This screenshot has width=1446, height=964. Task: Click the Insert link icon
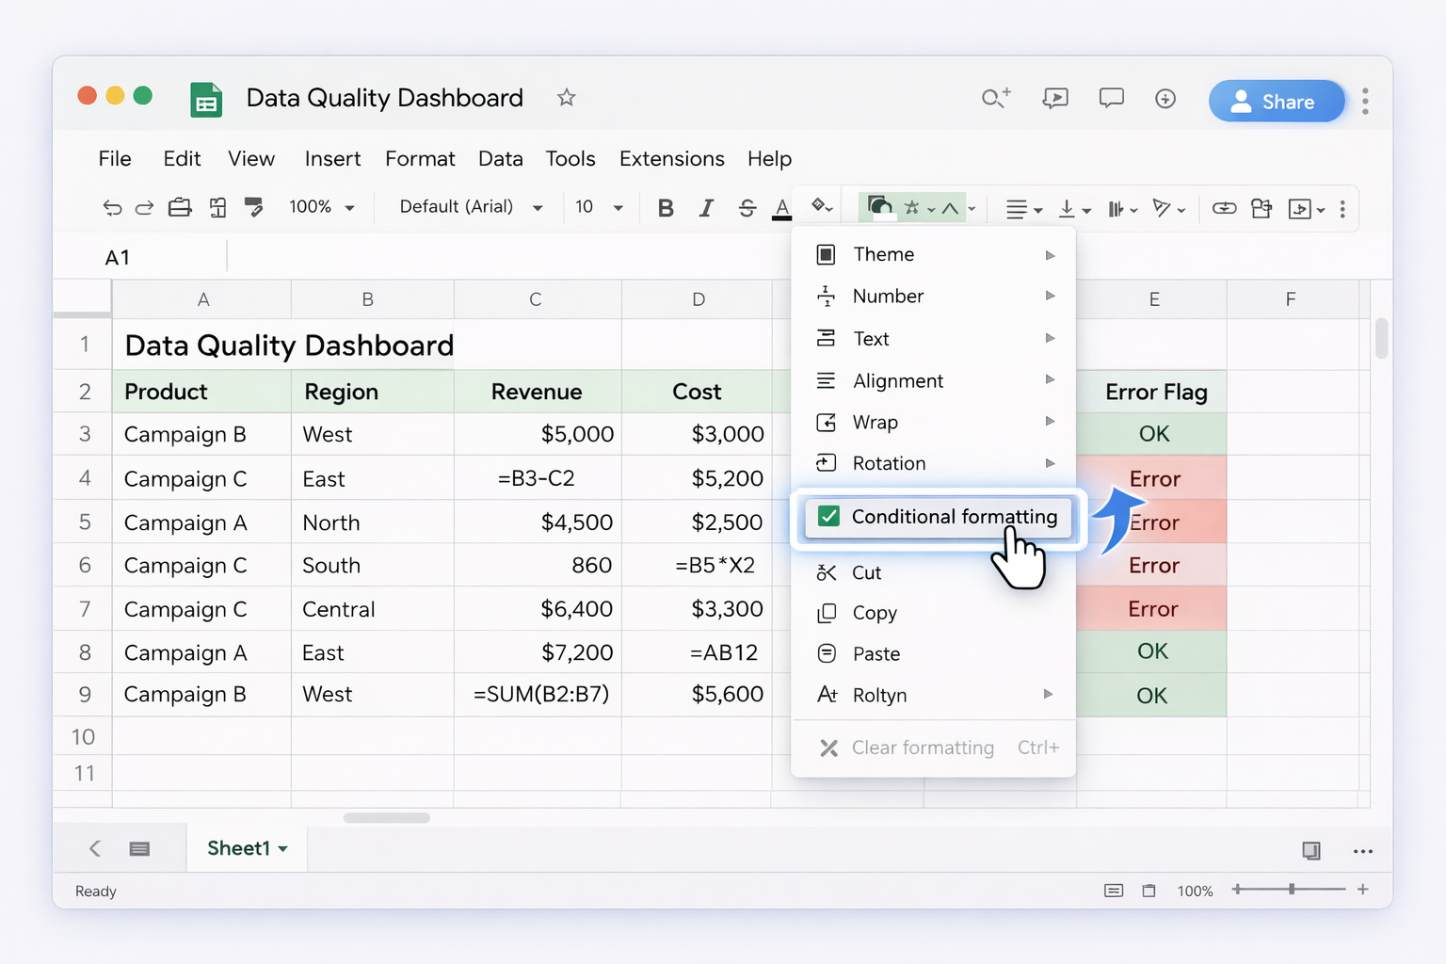point(1224,208)
